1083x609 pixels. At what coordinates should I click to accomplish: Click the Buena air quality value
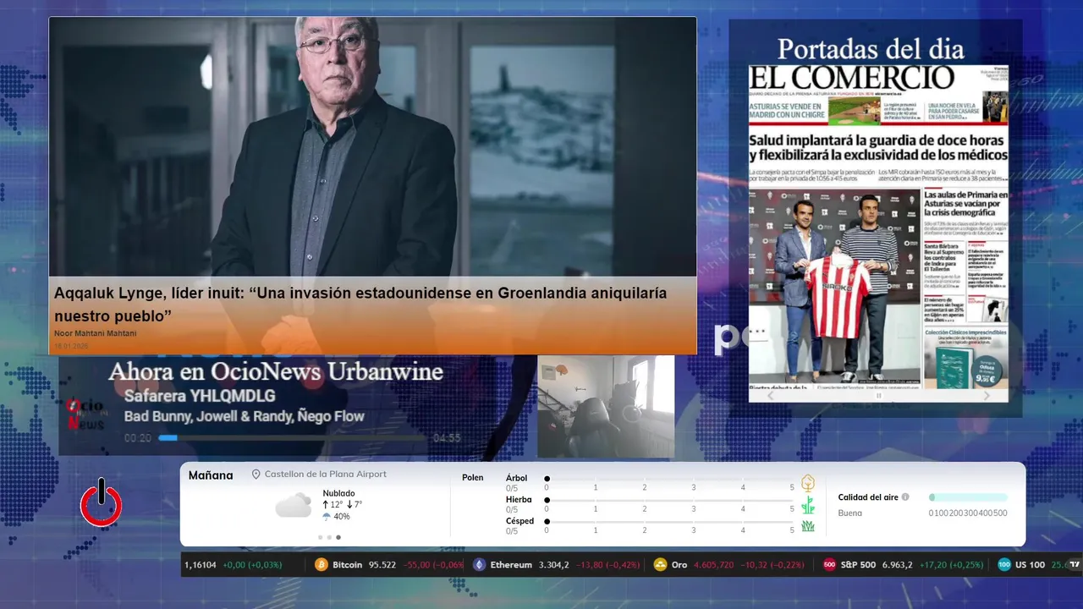click(x=850, y=513)
